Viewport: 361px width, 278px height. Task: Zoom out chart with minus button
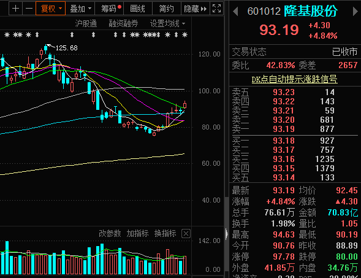29,9
